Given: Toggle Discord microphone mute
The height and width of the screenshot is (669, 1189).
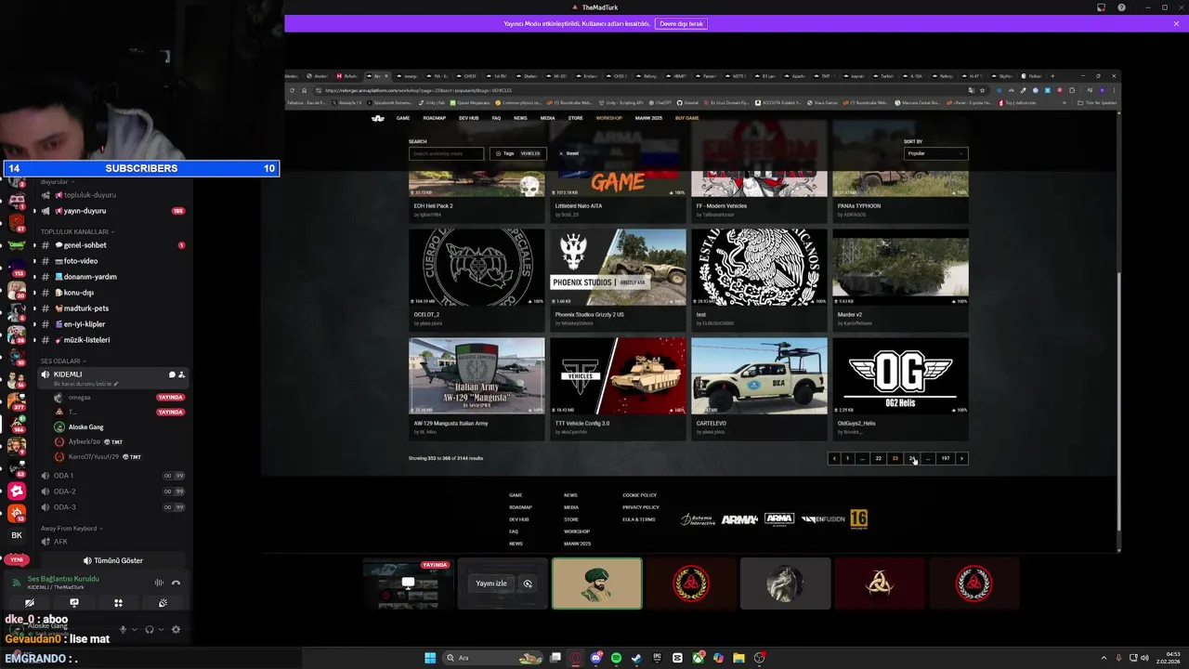Looking at the screenshot, I should point(123,629).
